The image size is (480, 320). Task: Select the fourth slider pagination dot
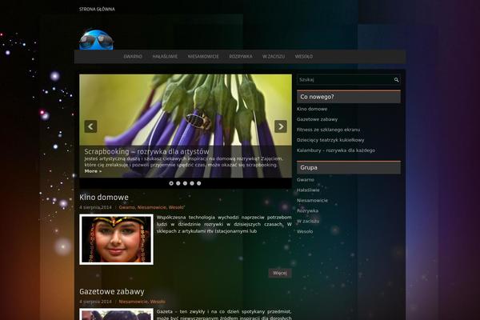pos(192,183)
